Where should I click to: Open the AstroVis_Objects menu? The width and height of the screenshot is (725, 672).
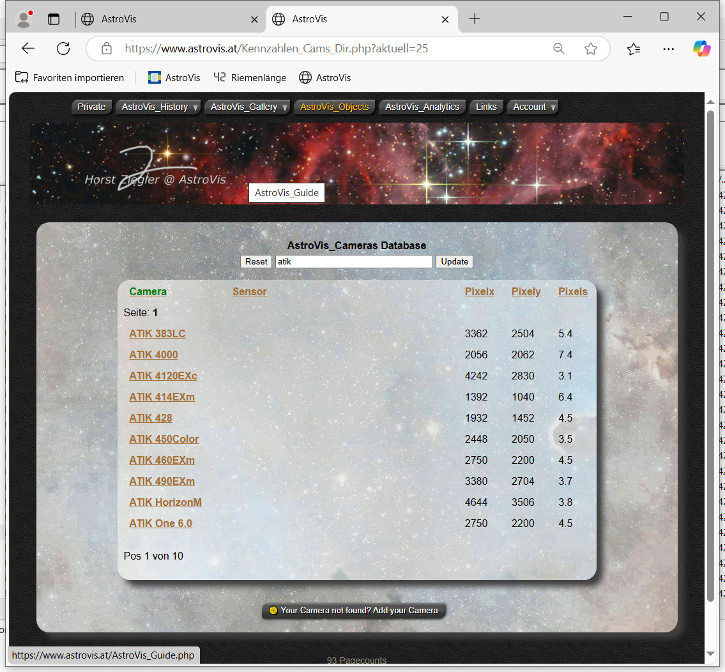tap(334, 107)
